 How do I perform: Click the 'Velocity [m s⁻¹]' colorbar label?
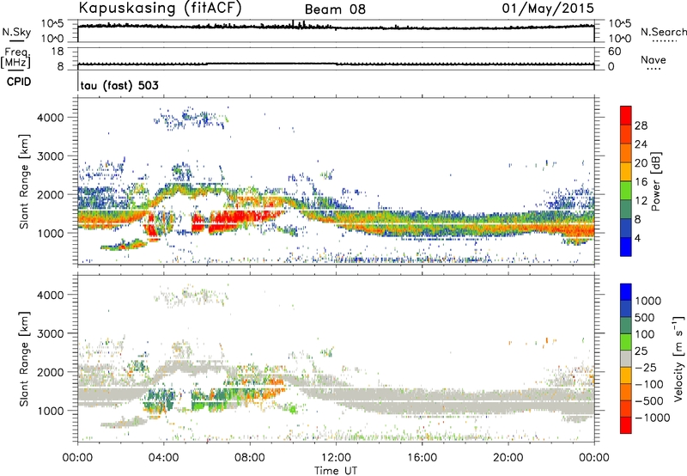pyautogui.click(x=678, y=358)
